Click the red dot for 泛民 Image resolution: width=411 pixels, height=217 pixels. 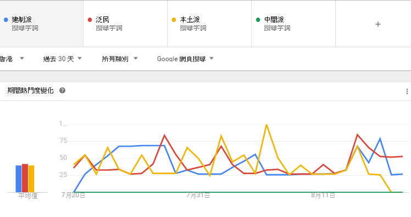[x=90, y=20]
